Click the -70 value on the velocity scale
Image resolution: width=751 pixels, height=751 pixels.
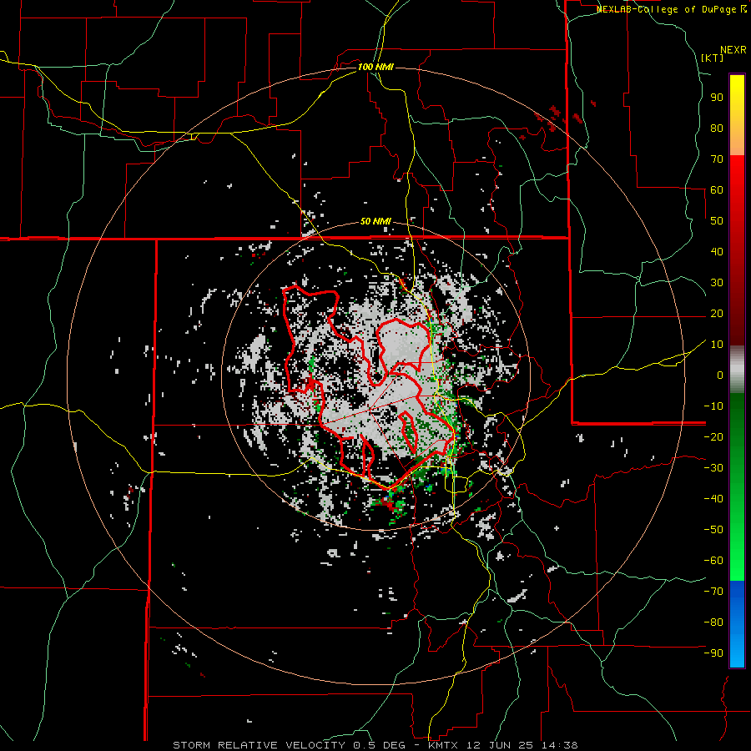tap(713, 592)
